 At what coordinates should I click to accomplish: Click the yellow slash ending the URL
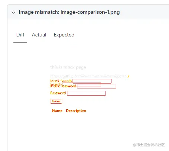tap(128, 76)
